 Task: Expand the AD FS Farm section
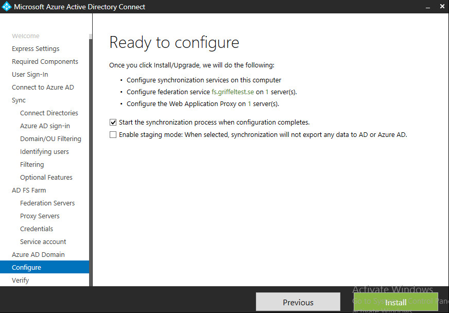point(29,190)
